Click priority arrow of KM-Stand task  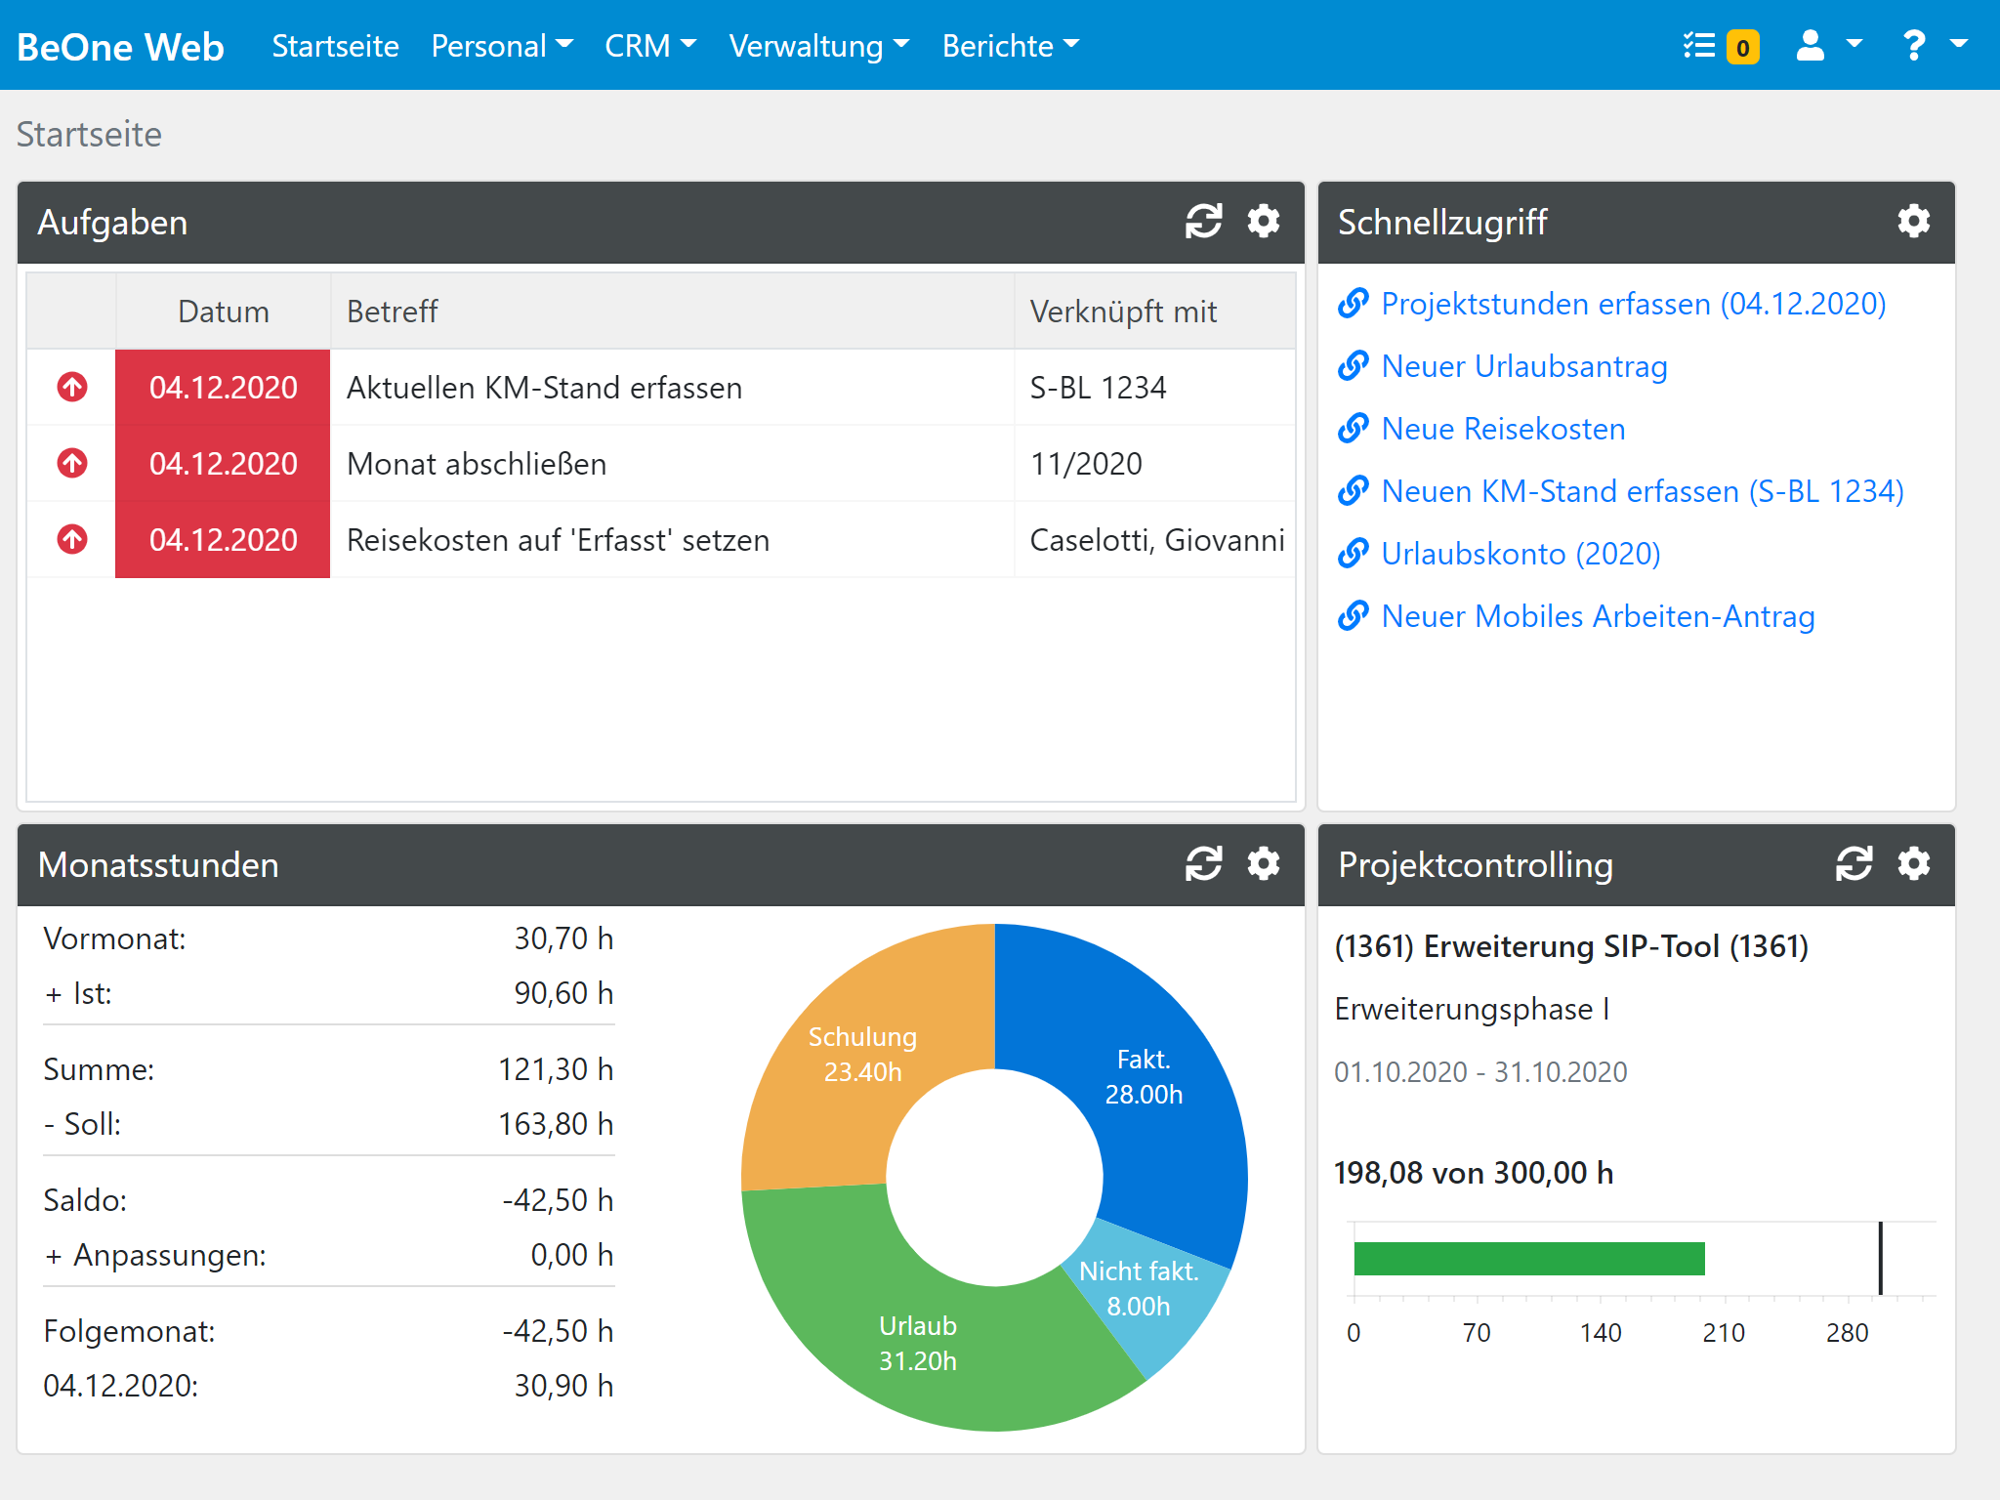coord(72,388)
